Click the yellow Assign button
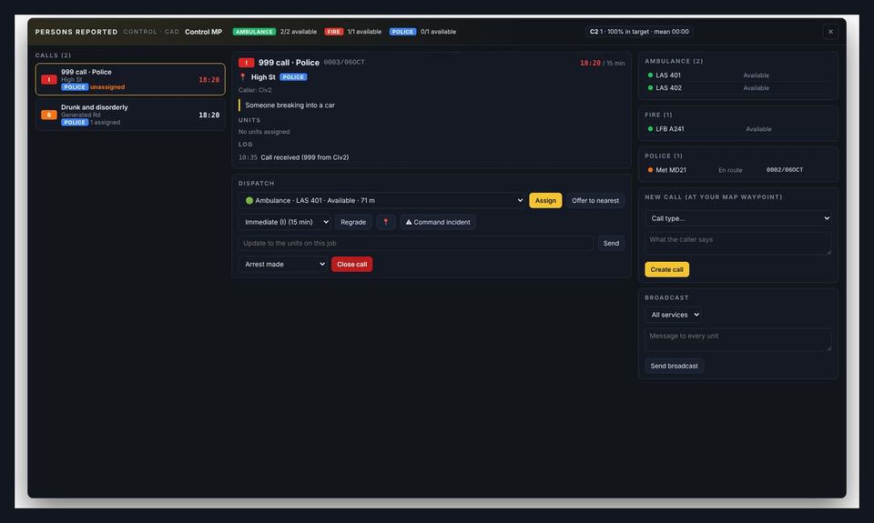The image size is (874, 523). 545,200
